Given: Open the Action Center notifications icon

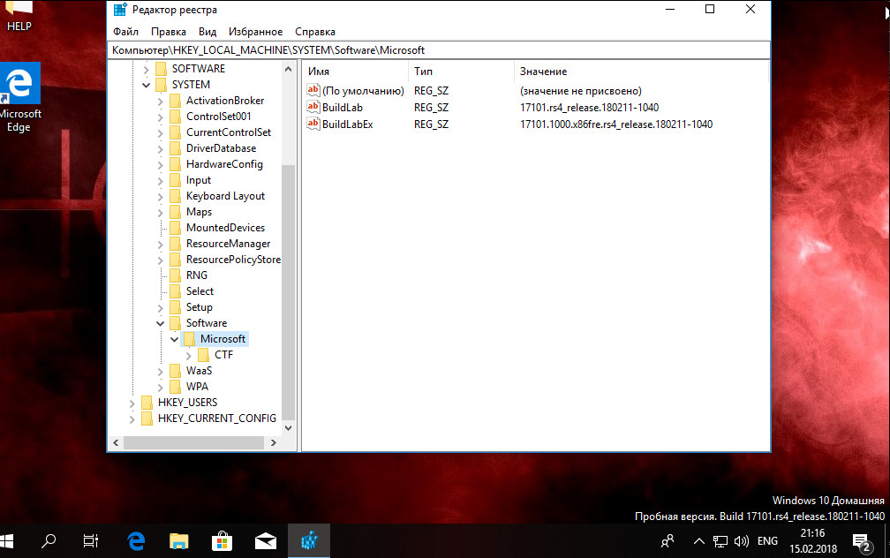Looking at the screenshot, I should 862,542.
